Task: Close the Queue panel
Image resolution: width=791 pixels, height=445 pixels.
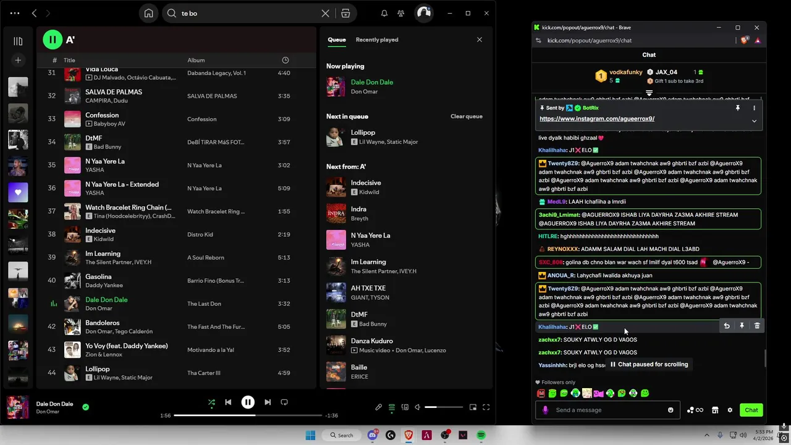Action: (x=479, y=40)
